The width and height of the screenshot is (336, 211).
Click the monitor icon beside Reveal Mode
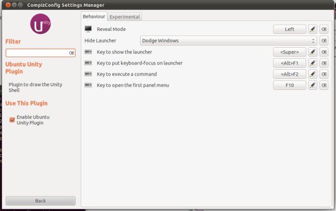point(88,29)
